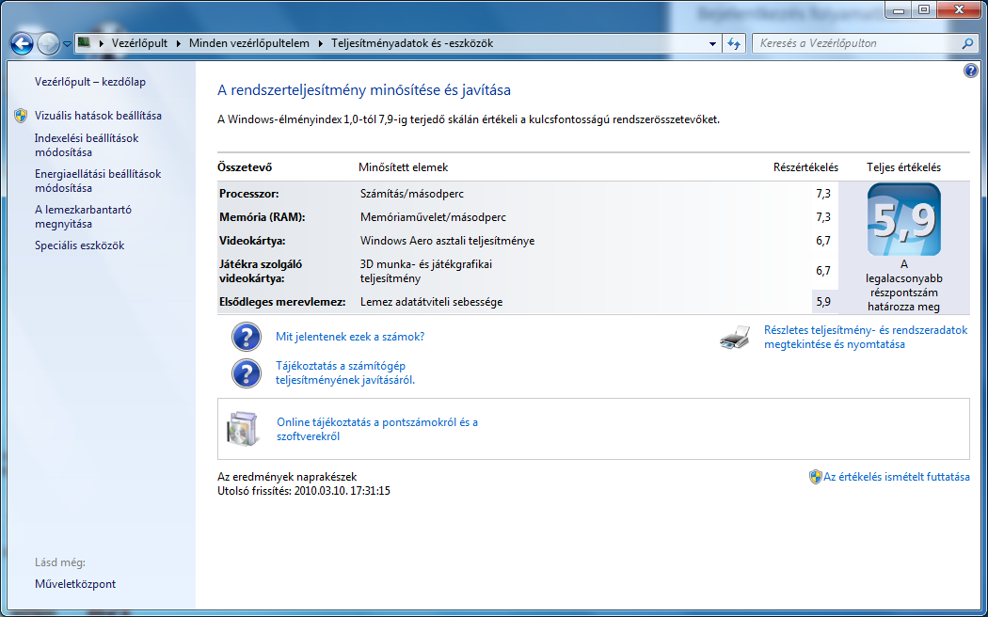Click Lemez adatátviteli sebessége text
The width and height of the screenshot is (988, 617).
432,302
